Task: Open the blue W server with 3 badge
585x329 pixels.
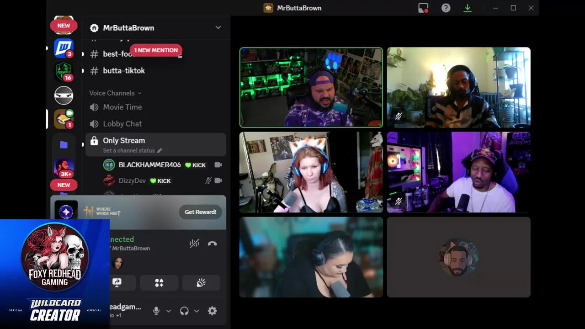Action: click(x=64, y=48)
